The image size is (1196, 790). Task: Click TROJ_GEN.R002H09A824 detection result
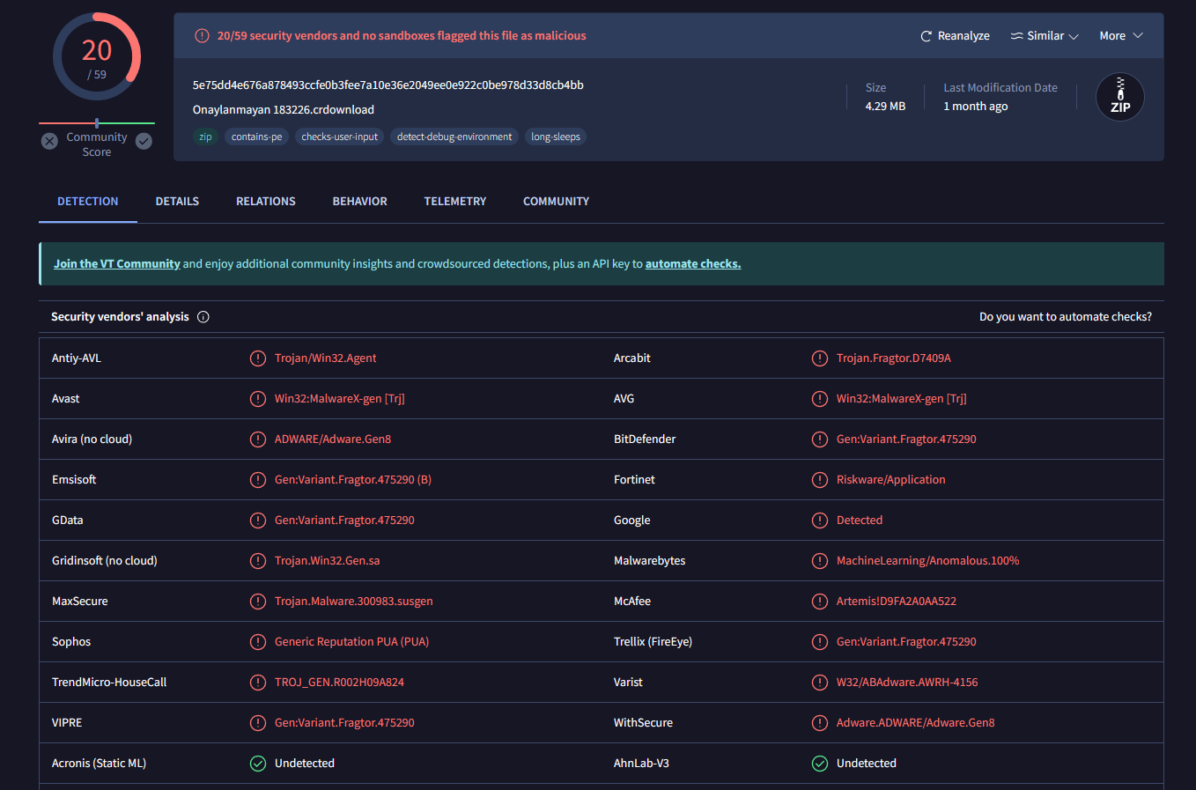340,683
